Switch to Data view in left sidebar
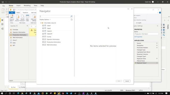Screen dimensions: 170x95 coord(2,24)
